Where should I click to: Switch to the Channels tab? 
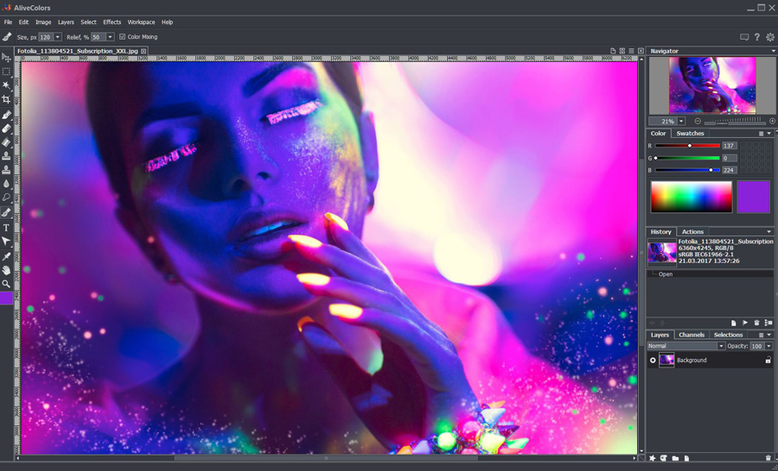[692, 336]
